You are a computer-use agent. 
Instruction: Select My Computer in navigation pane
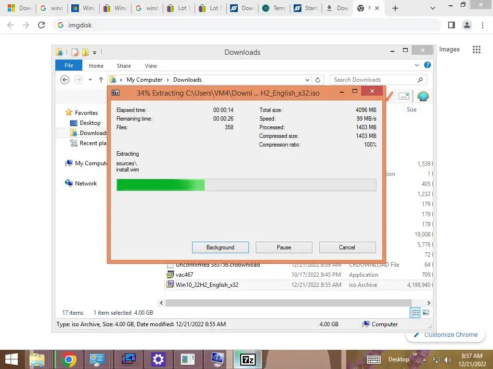point(86,163)
